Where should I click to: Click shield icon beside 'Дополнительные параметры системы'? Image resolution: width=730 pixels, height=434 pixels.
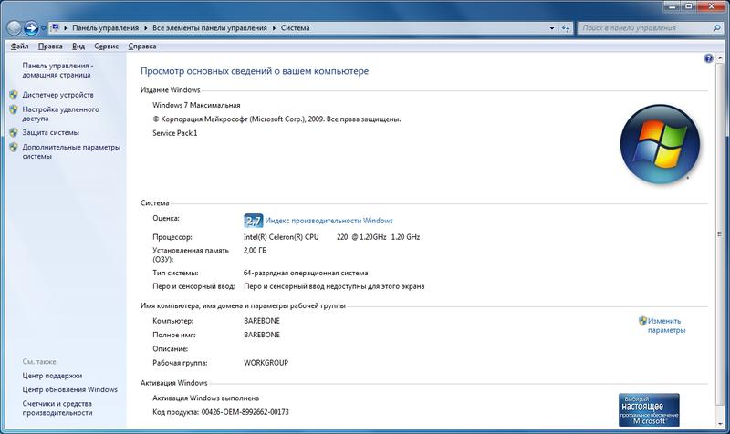tap(14, 147)
